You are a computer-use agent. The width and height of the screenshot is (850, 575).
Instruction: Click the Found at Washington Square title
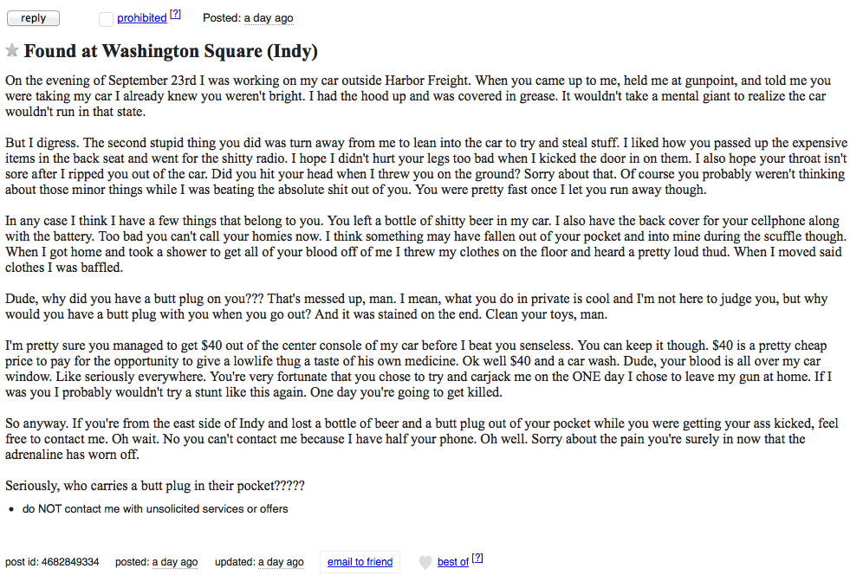(171, 51)
